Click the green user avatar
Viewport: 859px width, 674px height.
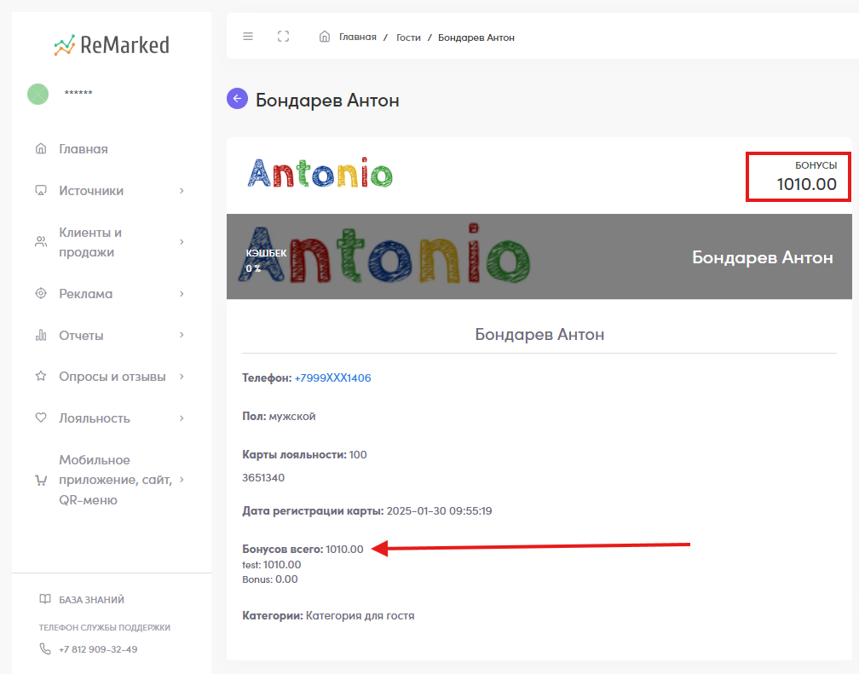[37, 94]
